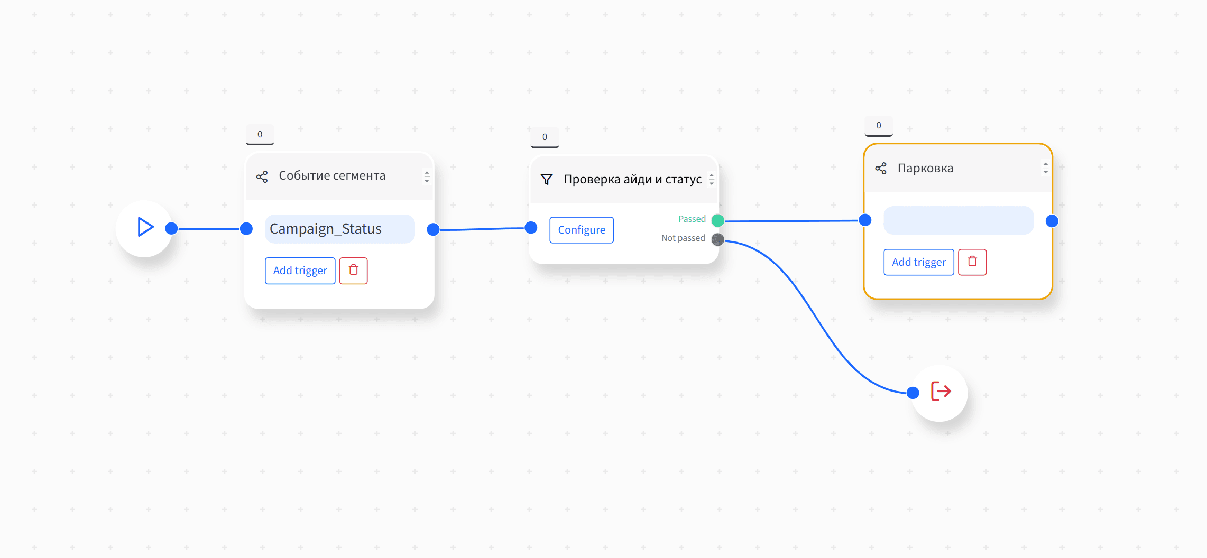Delete trigger in the Парковка node
The image size is (1207, 558).
point(972,262)
